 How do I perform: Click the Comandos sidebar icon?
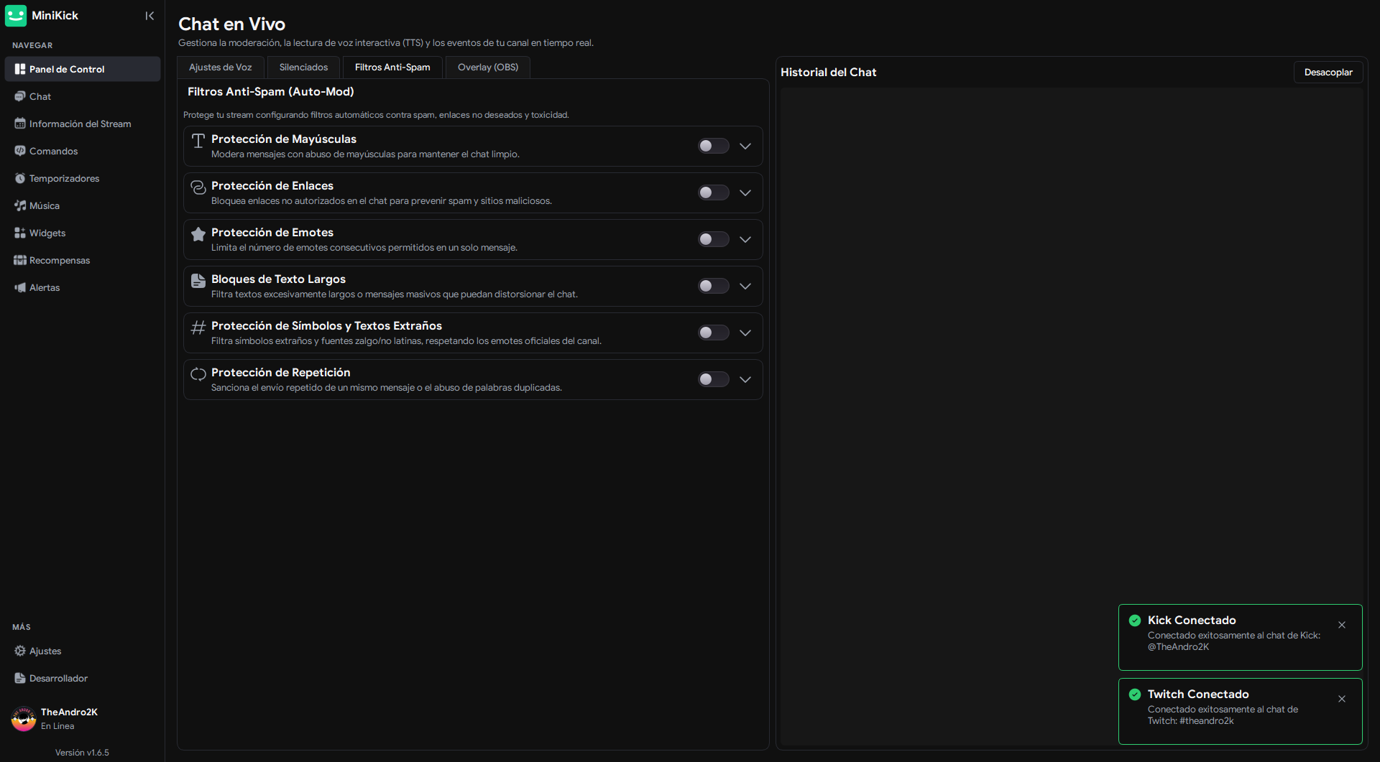click(20, 151)
